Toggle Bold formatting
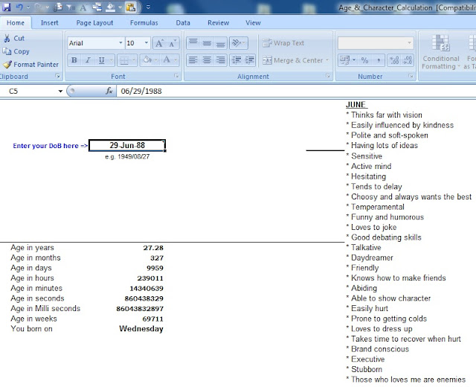 point(74,60)
